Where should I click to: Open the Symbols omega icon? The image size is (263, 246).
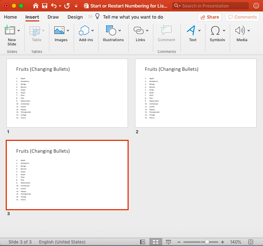[x=215, y=30]
